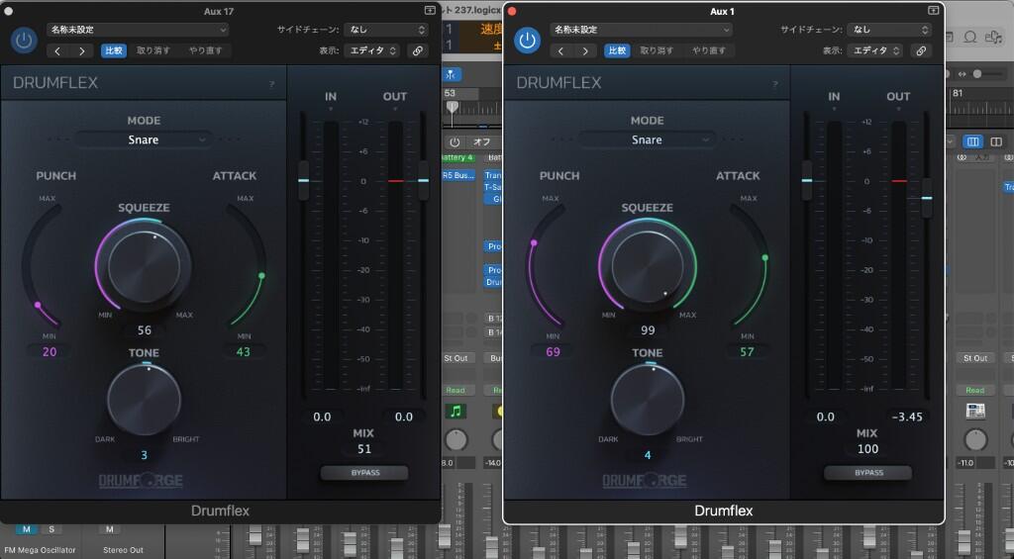Click expand window icon in Aux 17 title bar

(430, 10)
